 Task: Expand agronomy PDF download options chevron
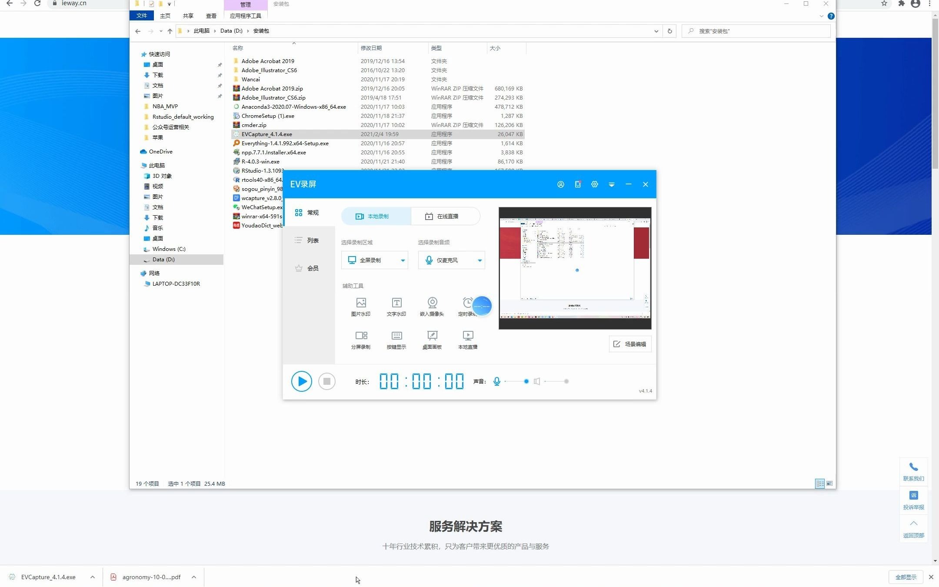pos(194,577)
